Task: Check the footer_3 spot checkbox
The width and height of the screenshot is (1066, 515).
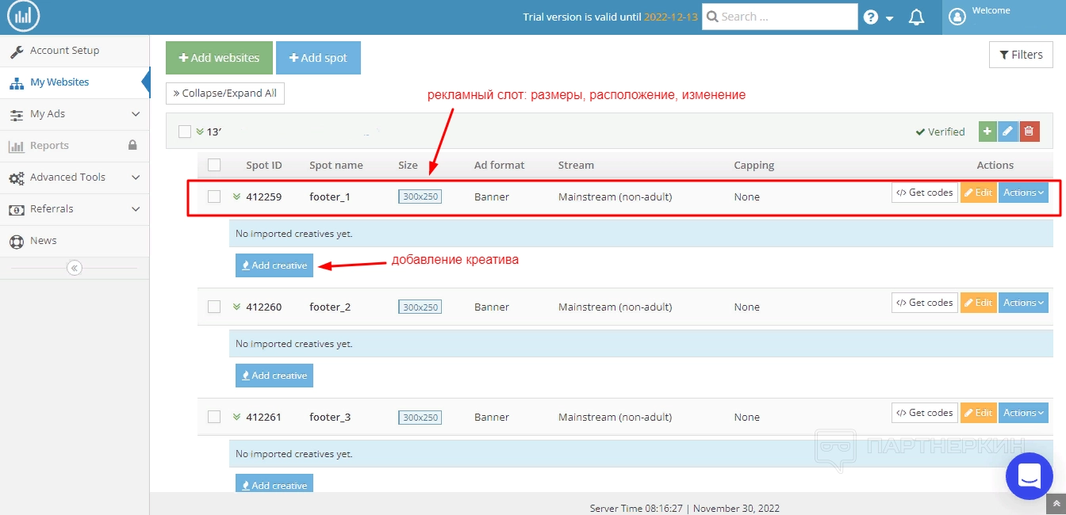Action: (x=214, y=417)
